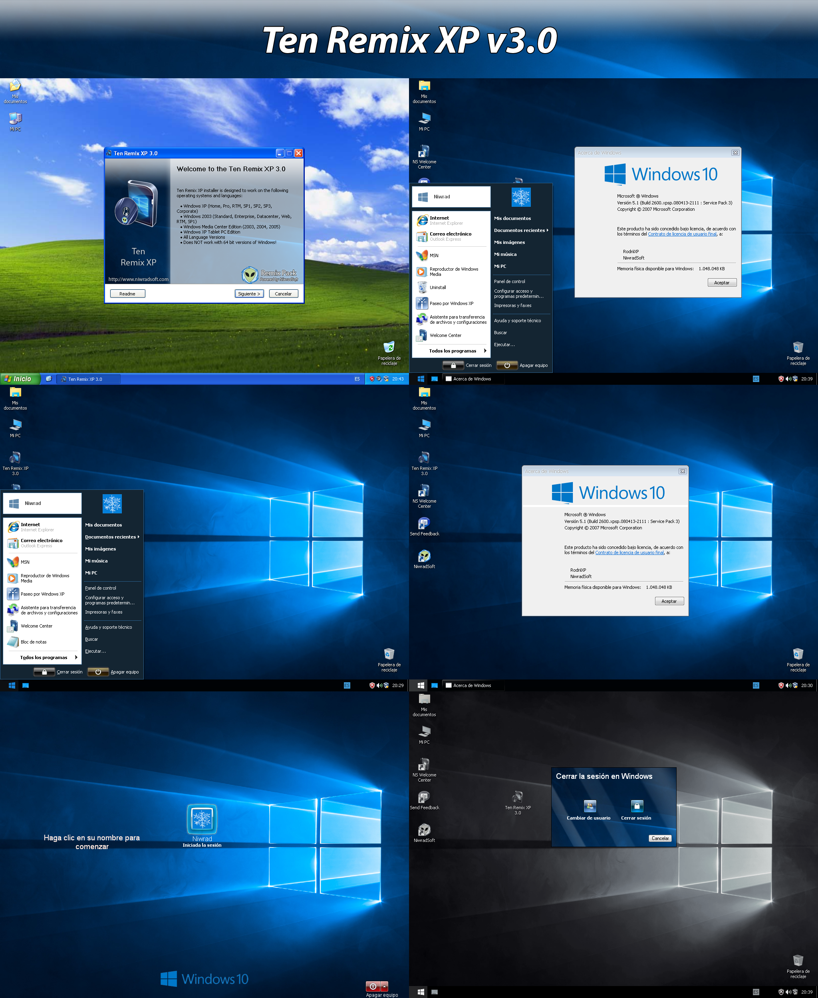
Task: Open the grayscale NS Welcome Center icon
Action: pyautogui.click(x=424, y=770)
